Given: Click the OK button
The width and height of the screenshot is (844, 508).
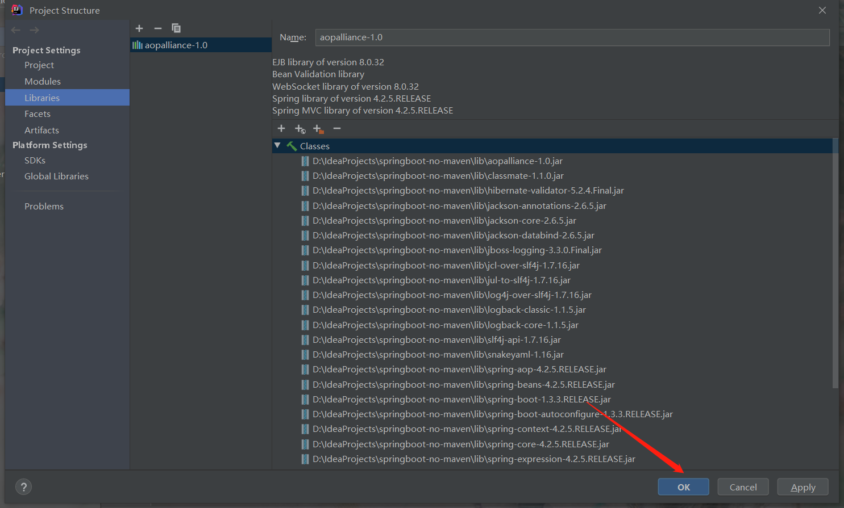Looking at the screenshot, I should coord(684,487).
